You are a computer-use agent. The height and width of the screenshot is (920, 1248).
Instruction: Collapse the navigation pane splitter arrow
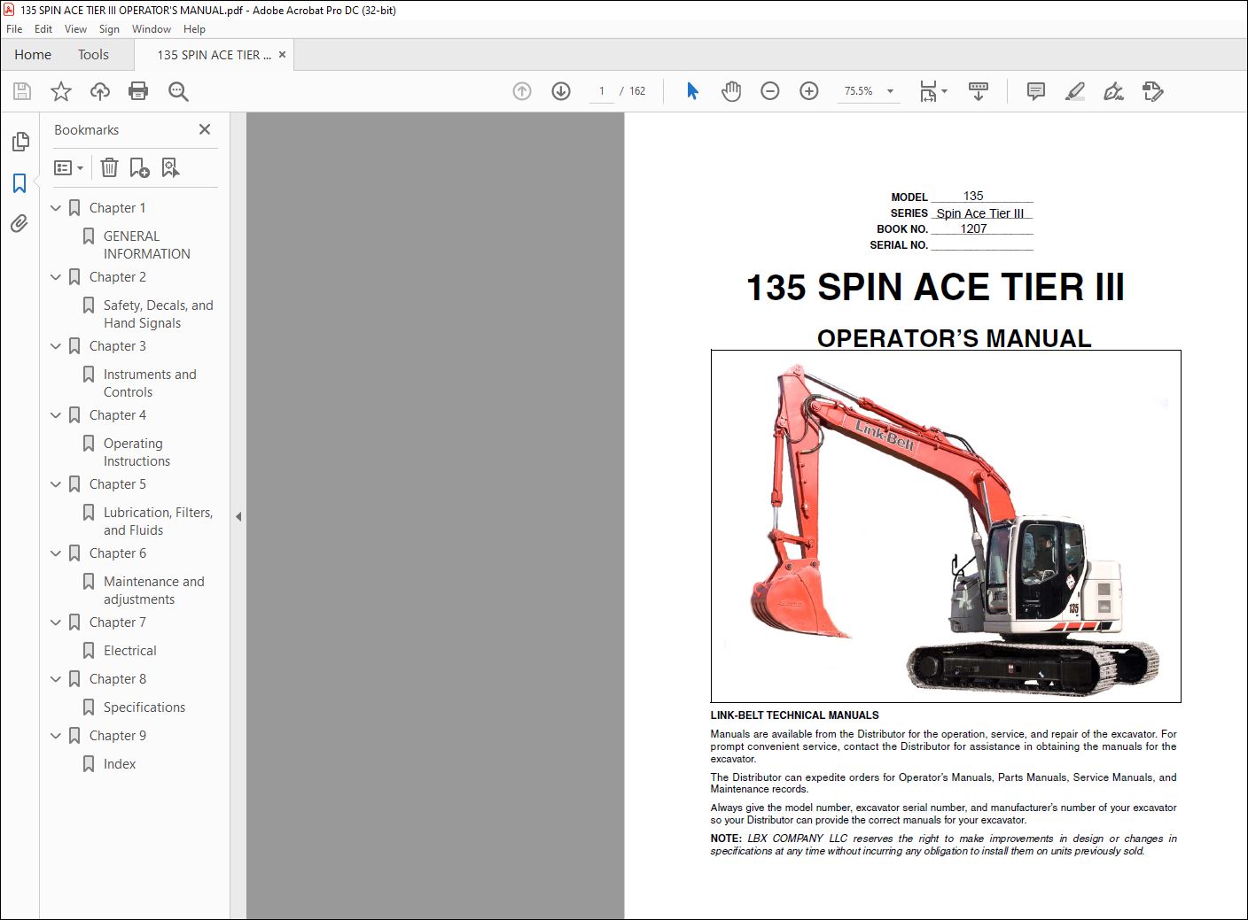click(x=238, y=516)
